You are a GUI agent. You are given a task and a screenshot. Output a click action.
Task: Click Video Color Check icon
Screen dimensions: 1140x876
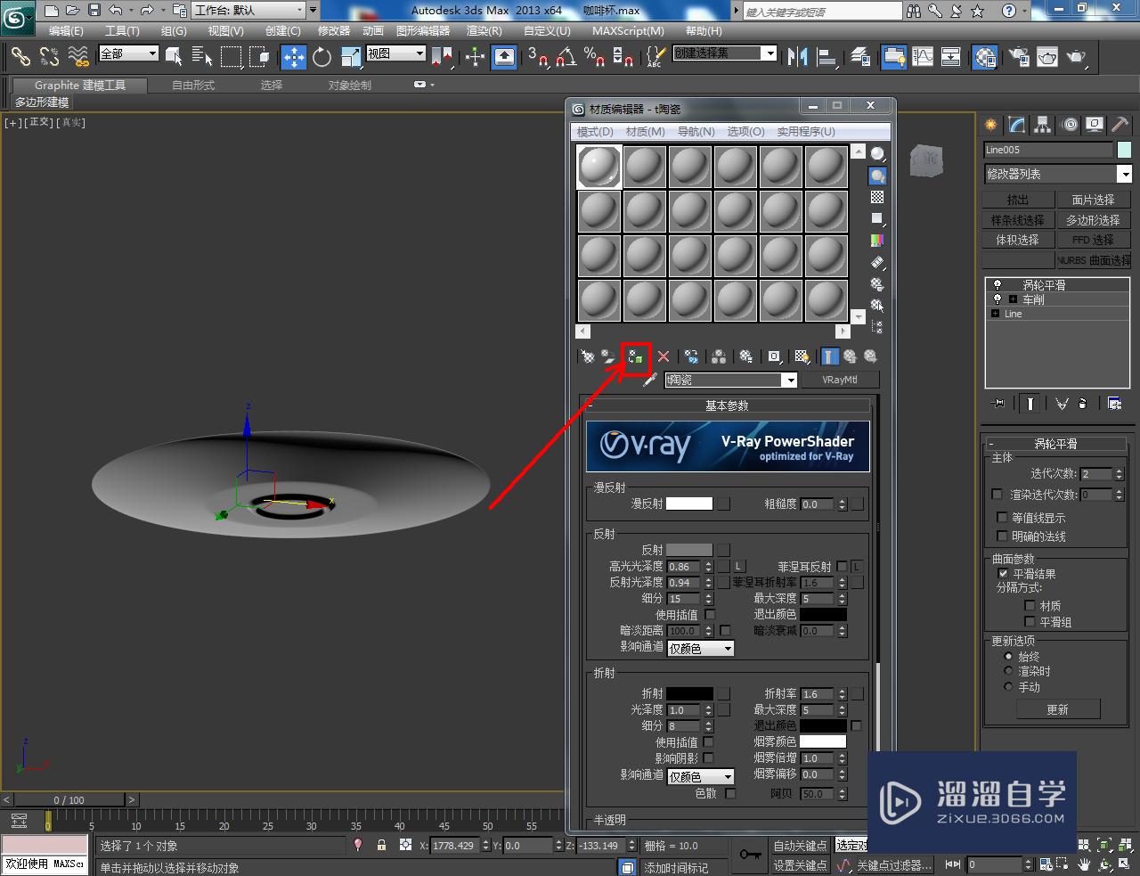point(877,241)
